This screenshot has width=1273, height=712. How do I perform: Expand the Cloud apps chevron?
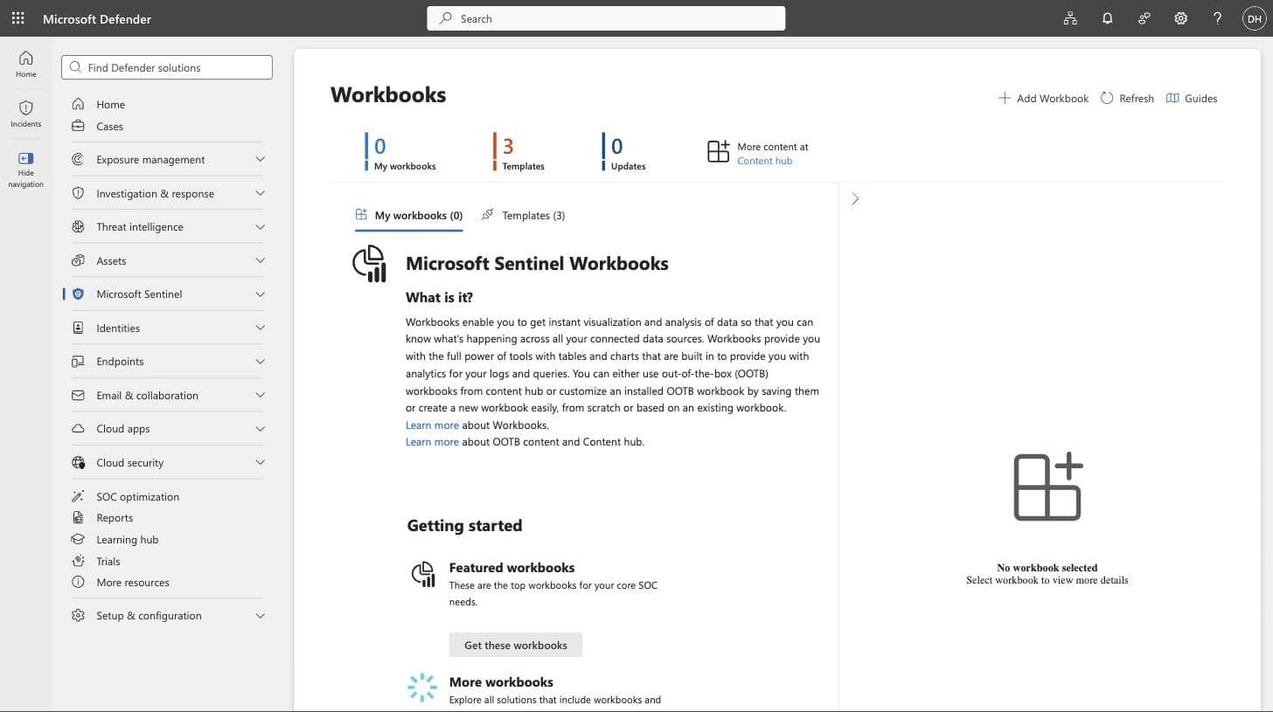tap(260, 428)
